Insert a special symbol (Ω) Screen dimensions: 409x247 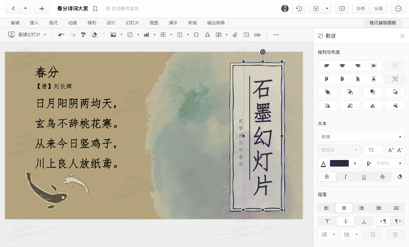click(196, 35)
